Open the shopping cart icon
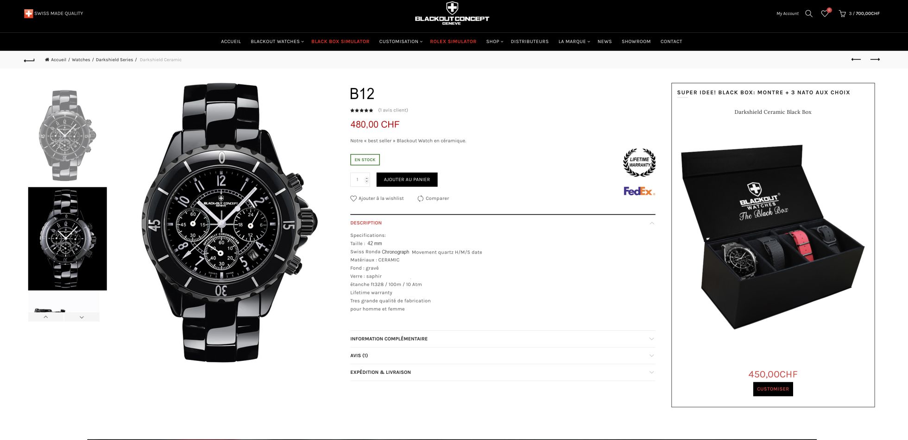This screenshot has width=908, height=440. [842, 13]
